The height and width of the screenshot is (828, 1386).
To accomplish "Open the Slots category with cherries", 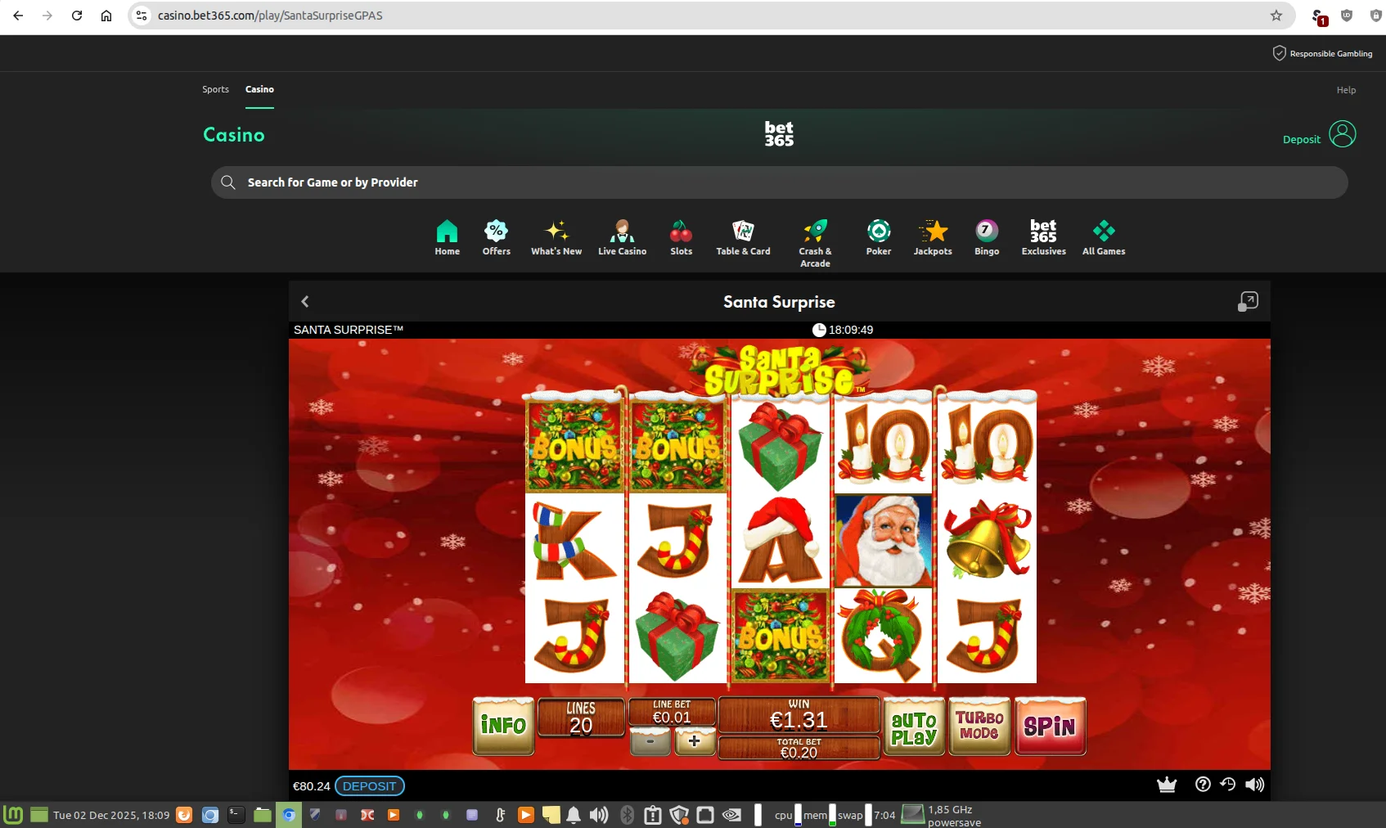I will 681,238.
